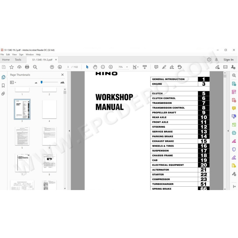The image size is (238, 238).
Task: Open the More Tools wrench icon
Action: coord(234,174)
